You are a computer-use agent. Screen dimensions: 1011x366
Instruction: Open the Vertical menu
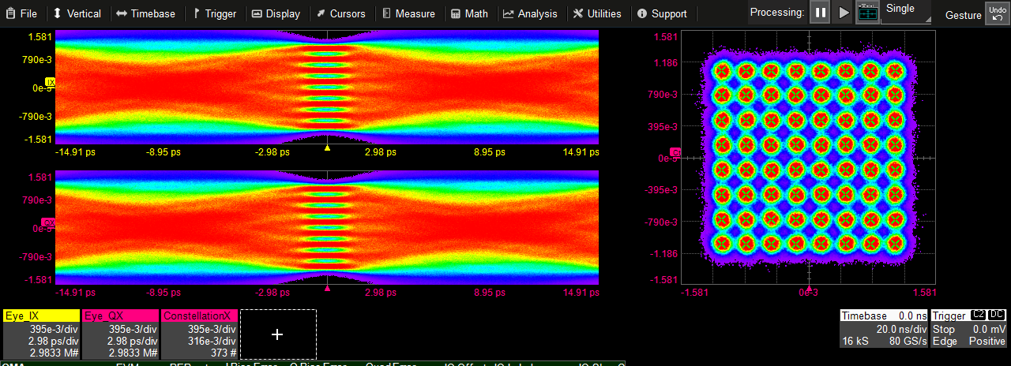(x=77, y=13)
